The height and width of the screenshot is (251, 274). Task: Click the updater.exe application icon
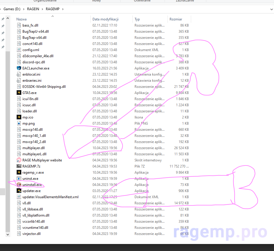(19, 191)
